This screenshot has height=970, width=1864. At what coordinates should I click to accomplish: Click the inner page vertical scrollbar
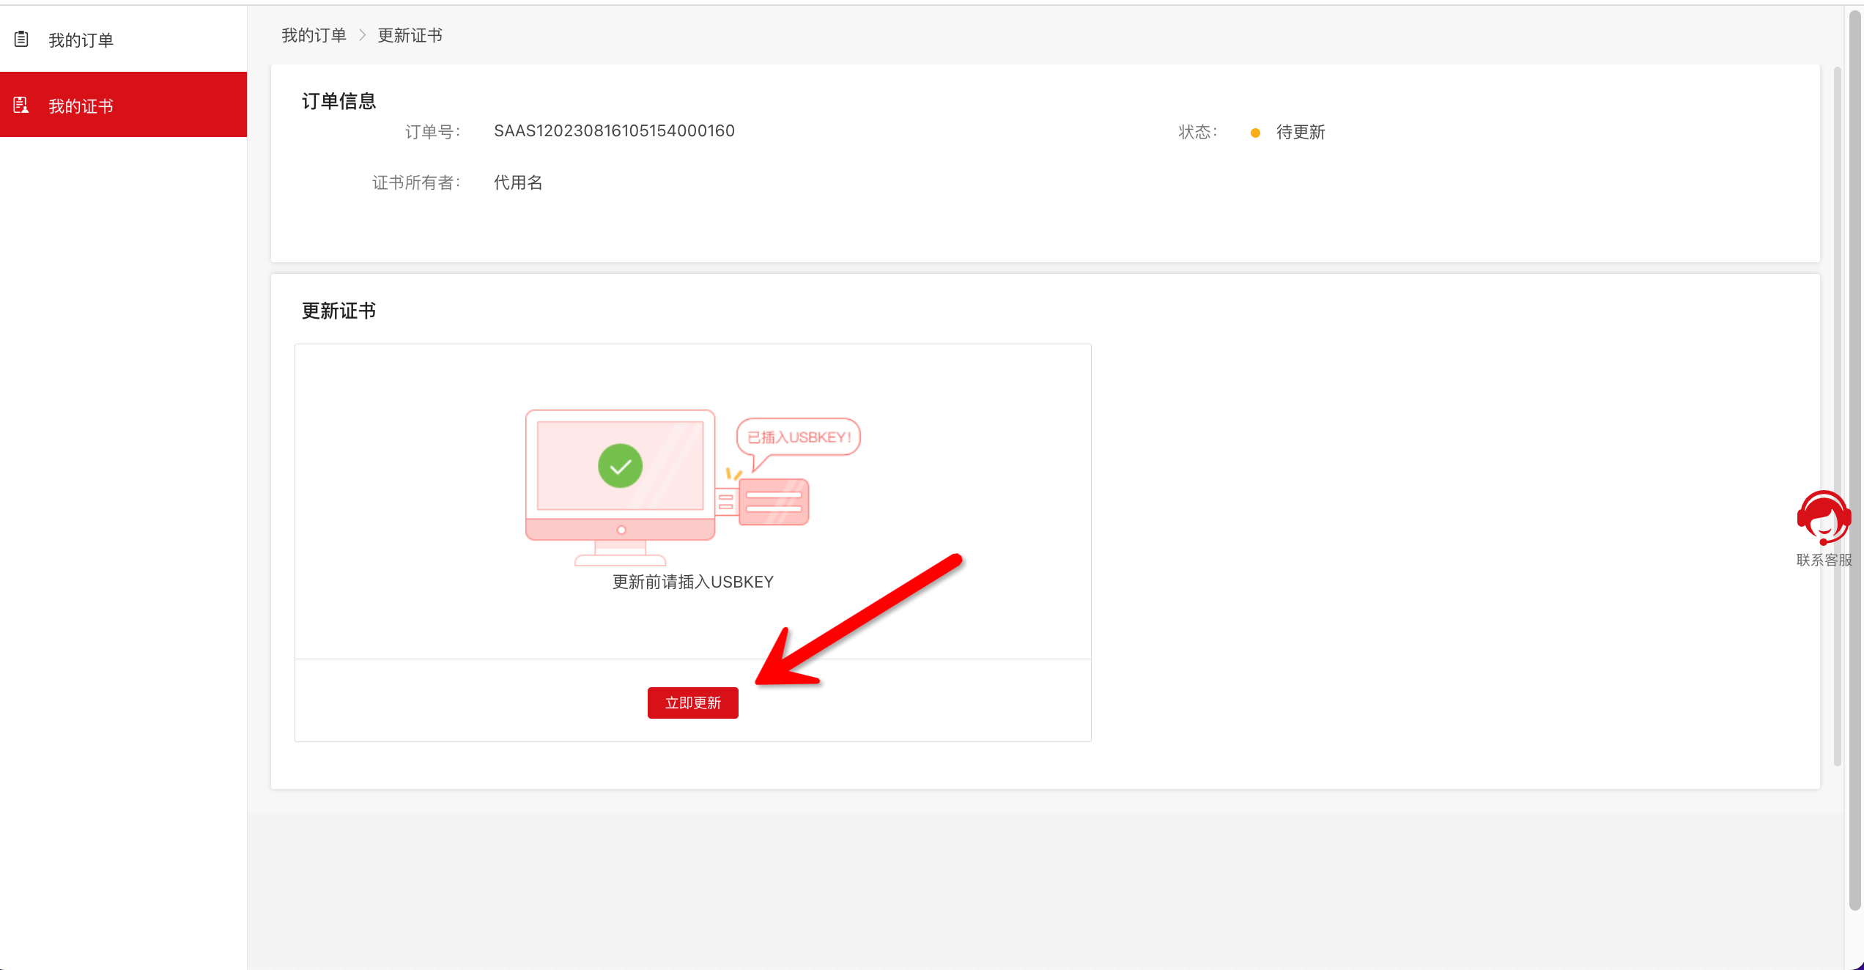(1837, 415)
